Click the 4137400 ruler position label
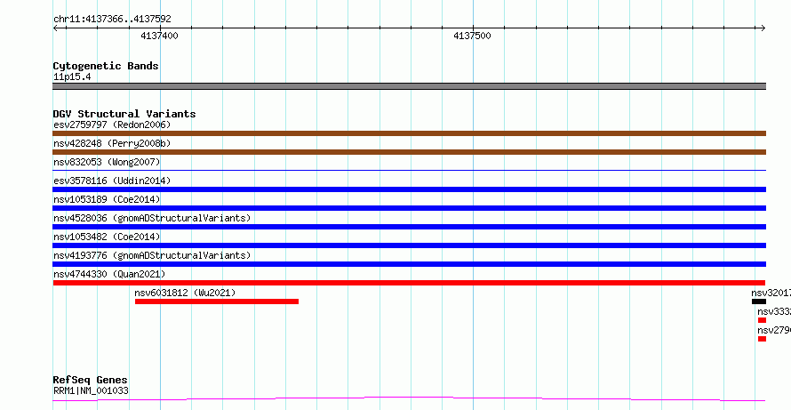This screenshot has height=410, width=791. coord(159,36)
